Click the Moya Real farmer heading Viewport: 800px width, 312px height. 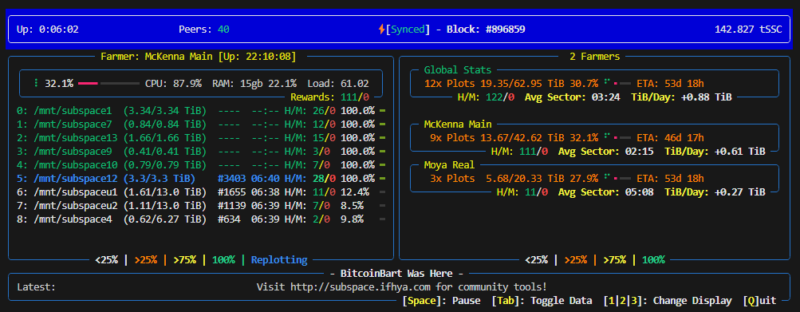(x=449, y=165)
